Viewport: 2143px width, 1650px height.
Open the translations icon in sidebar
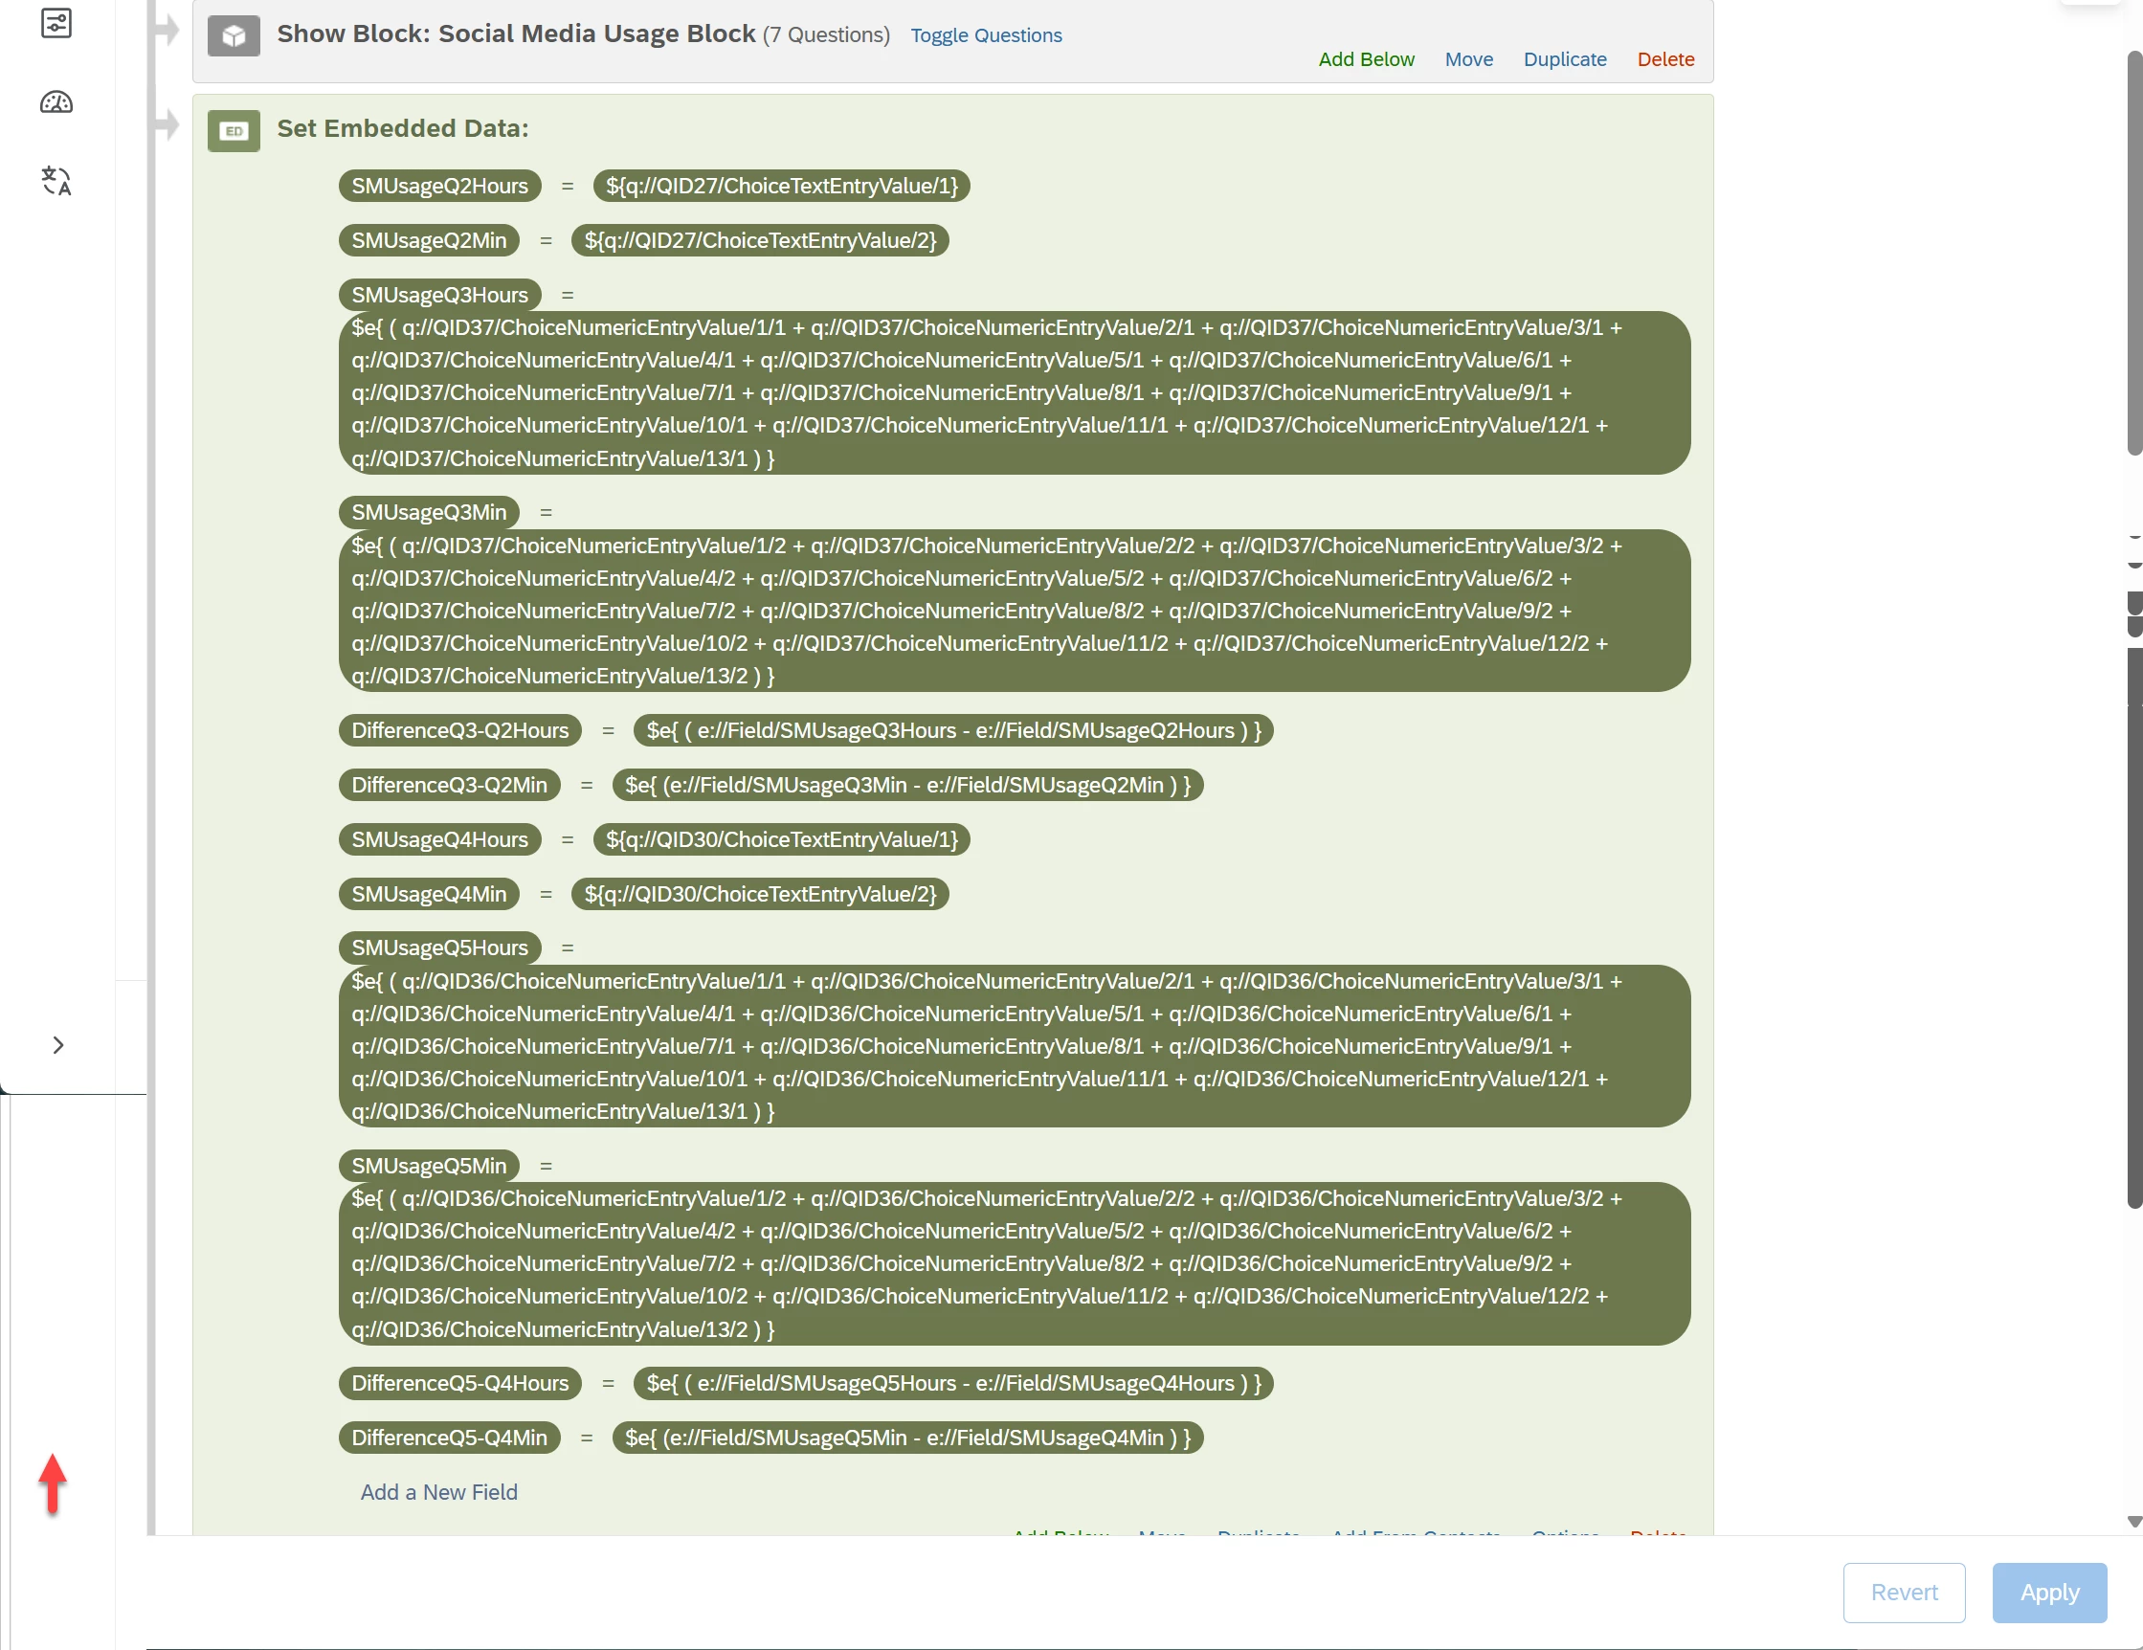click(56, 181)
